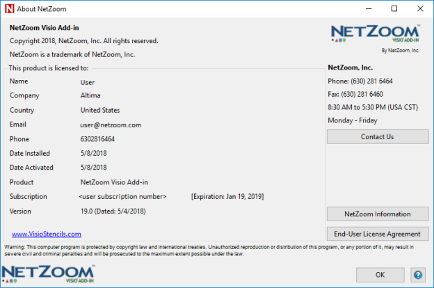Click the Expiration: Jan 19, 2019 text
The image size is (434, 288).
pyautogui.click(x=227, y=197)
